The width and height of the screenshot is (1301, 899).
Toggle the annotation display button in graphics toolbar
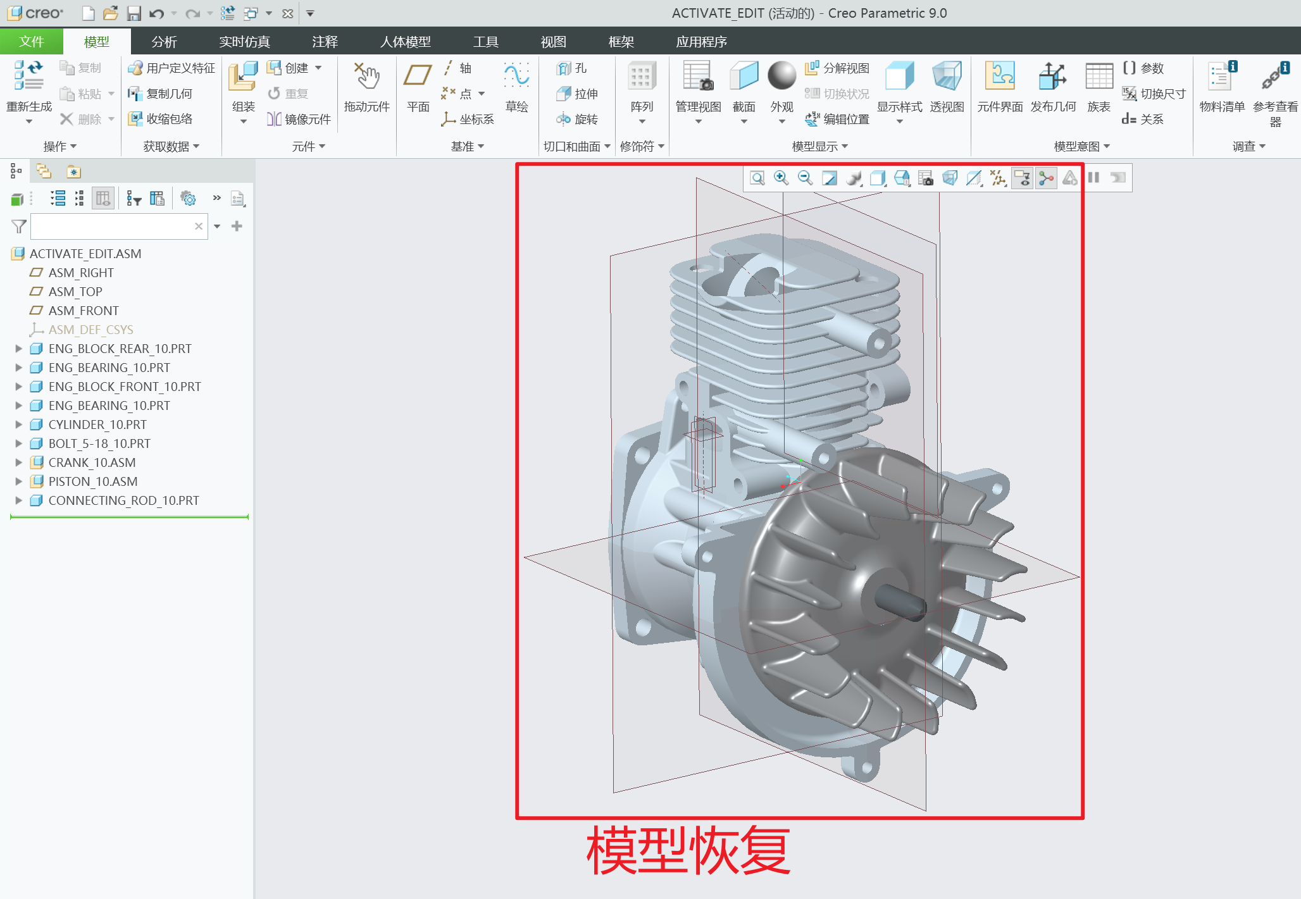[1022, 178]
